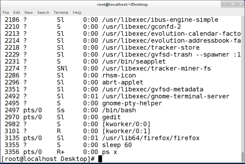The image size is (245, 164).
Task: Open the File menu
Action: pos(6,13)
